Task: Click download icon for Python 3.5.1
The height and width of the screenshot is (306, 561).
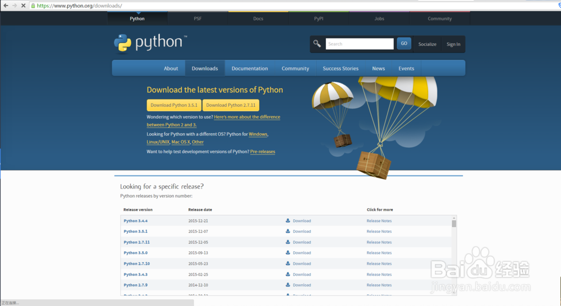Action: (288, 231)
